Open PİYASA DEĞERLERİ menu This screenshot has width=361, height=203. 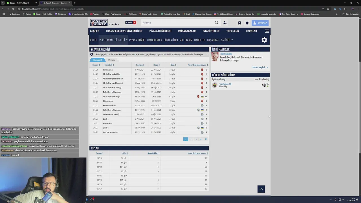point(160,31)
